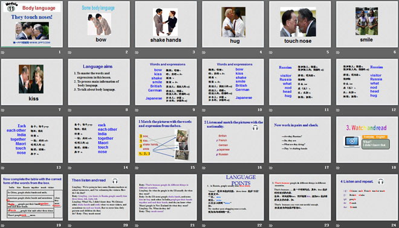The image size is (399, 228).
Task: Click the animation star icon under slide 1
Action: coord(3,52)
